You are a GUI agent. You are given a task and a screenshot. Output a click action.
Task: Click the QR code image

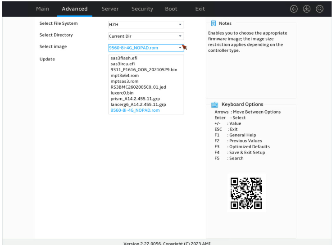tap(246, 193)
